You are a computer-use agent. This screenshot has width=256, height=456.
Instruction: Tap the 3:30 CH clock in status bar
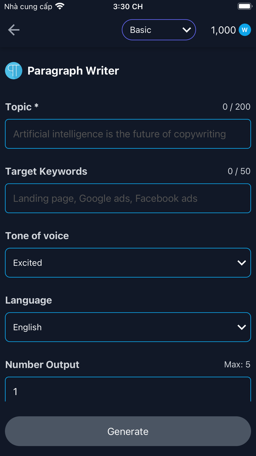pos(128,6)
